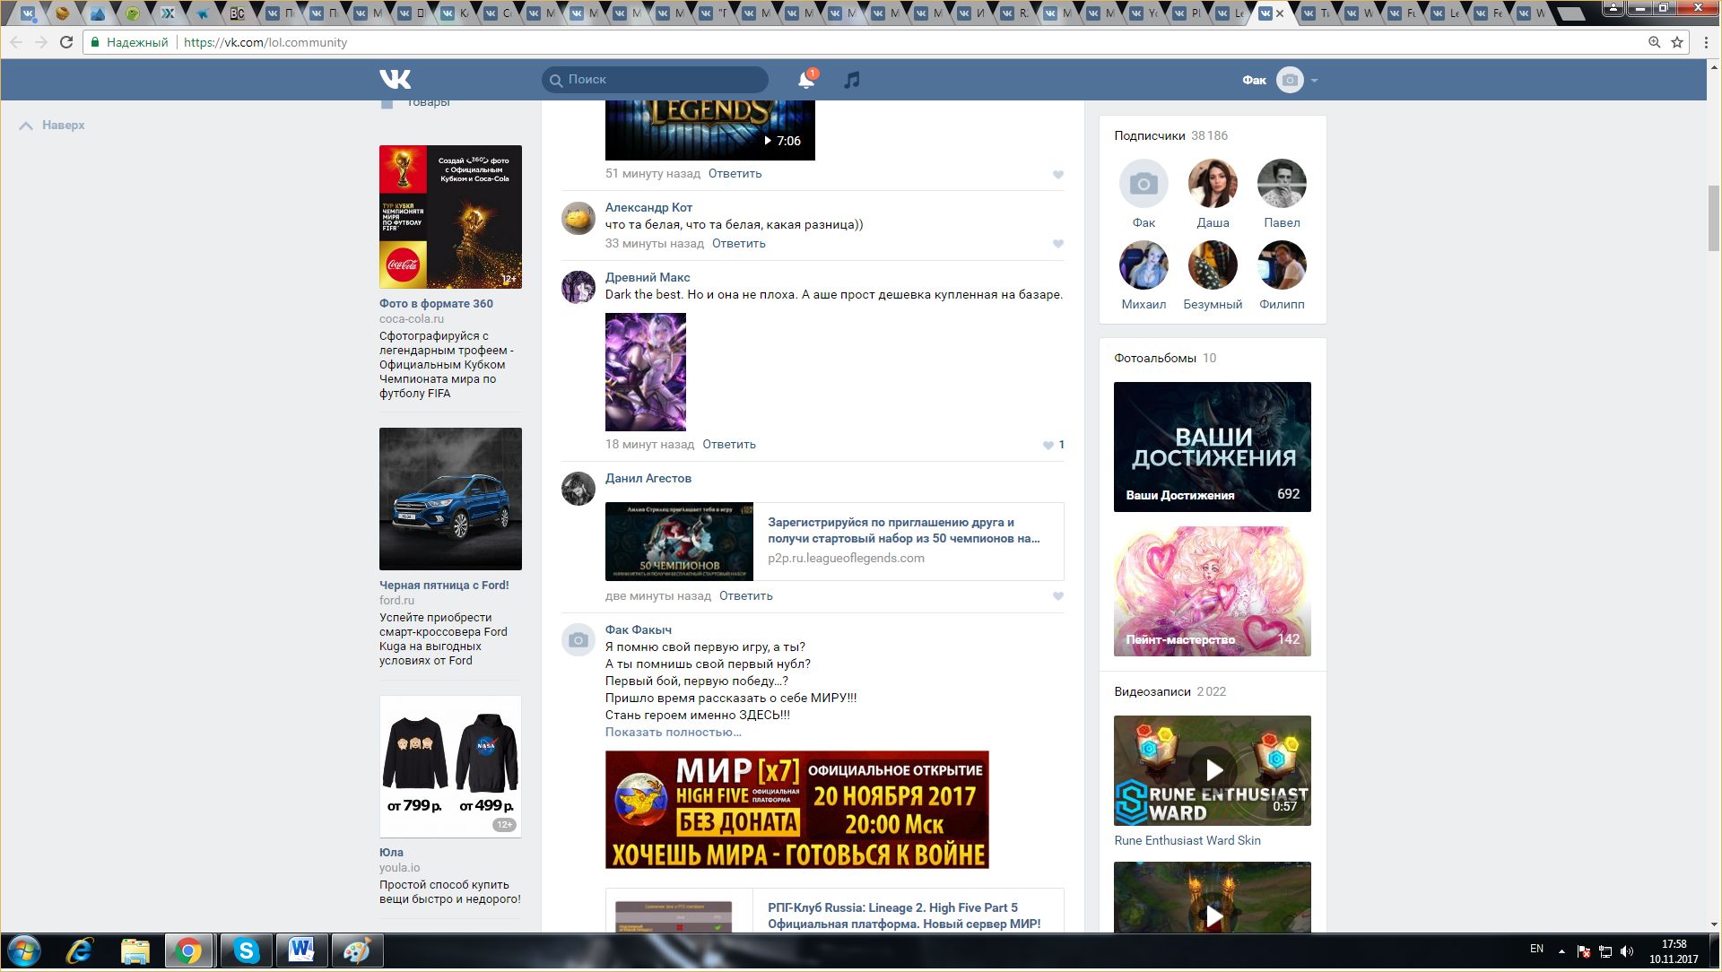This screenshot has width=1722, height=972.
Task: Reload the page with refresh icon
Action: (65, 42)
